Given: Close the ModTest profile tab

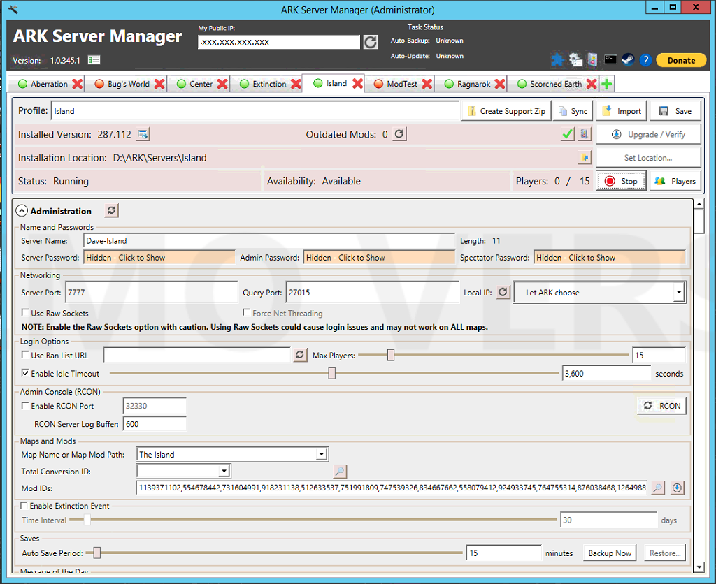Looking at the screenshot, I should pos(427,84).
